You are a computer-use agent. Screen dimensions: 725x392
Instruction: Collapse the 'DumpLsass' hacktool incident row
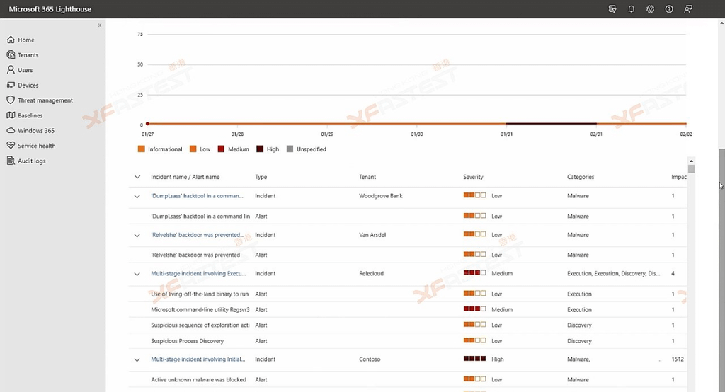(137, 197)
